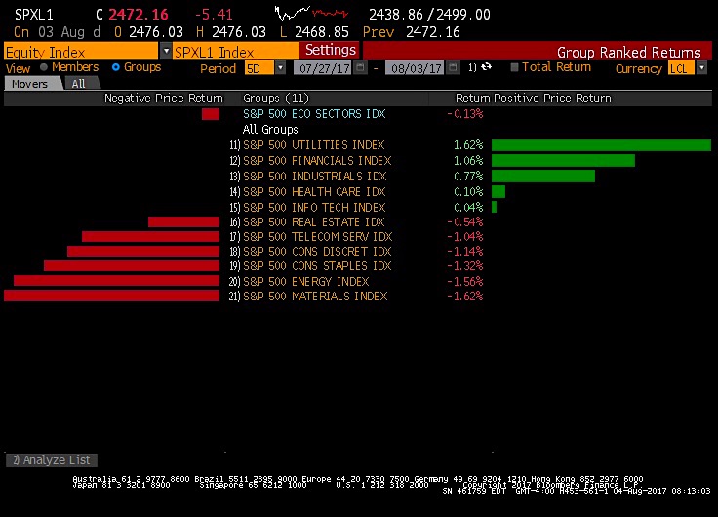Screen dimensions: 718x517
Task: Click the -1.56% Energy return value
Action: [464, 282]
